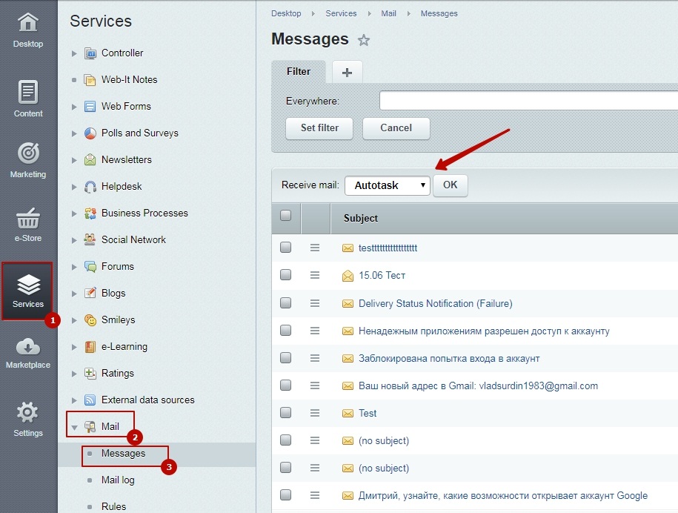Image resolution: width=678 pixels, height=513 pixels.
Task: Click OK next to Receive mail
Action: tap(450, 185)
